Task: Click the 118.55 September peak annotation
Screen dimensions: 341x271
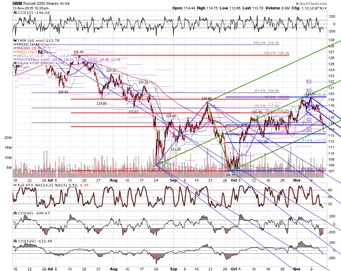Action: point(206,99)
